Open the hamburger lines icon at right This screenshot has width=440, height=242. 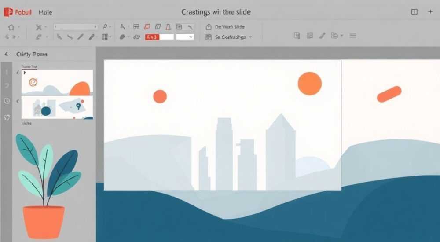(x=352, y=36)
